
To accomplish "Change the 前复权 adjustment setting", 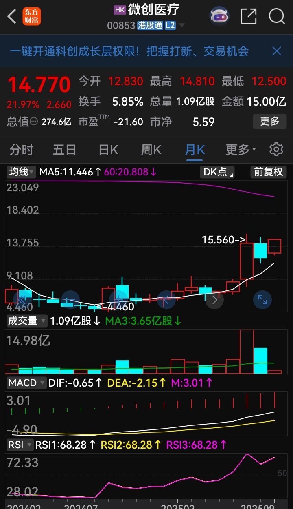I will [268, 172].
